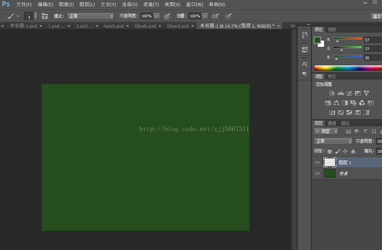Open the 图像(I) menu
Screen dimensions: 382x250
66,4
